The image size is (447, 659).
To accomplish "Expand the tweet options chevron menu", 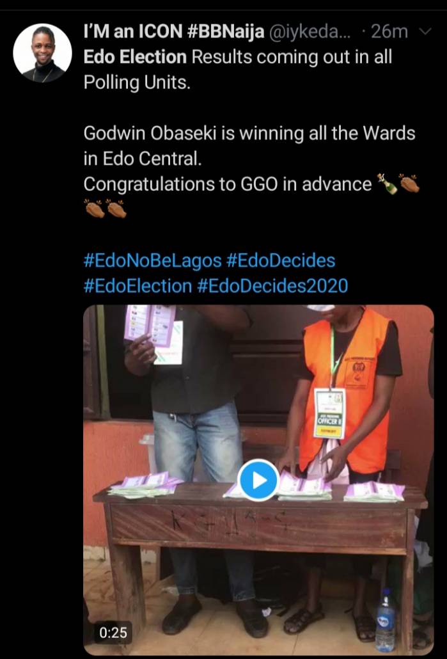I will 425,32.
